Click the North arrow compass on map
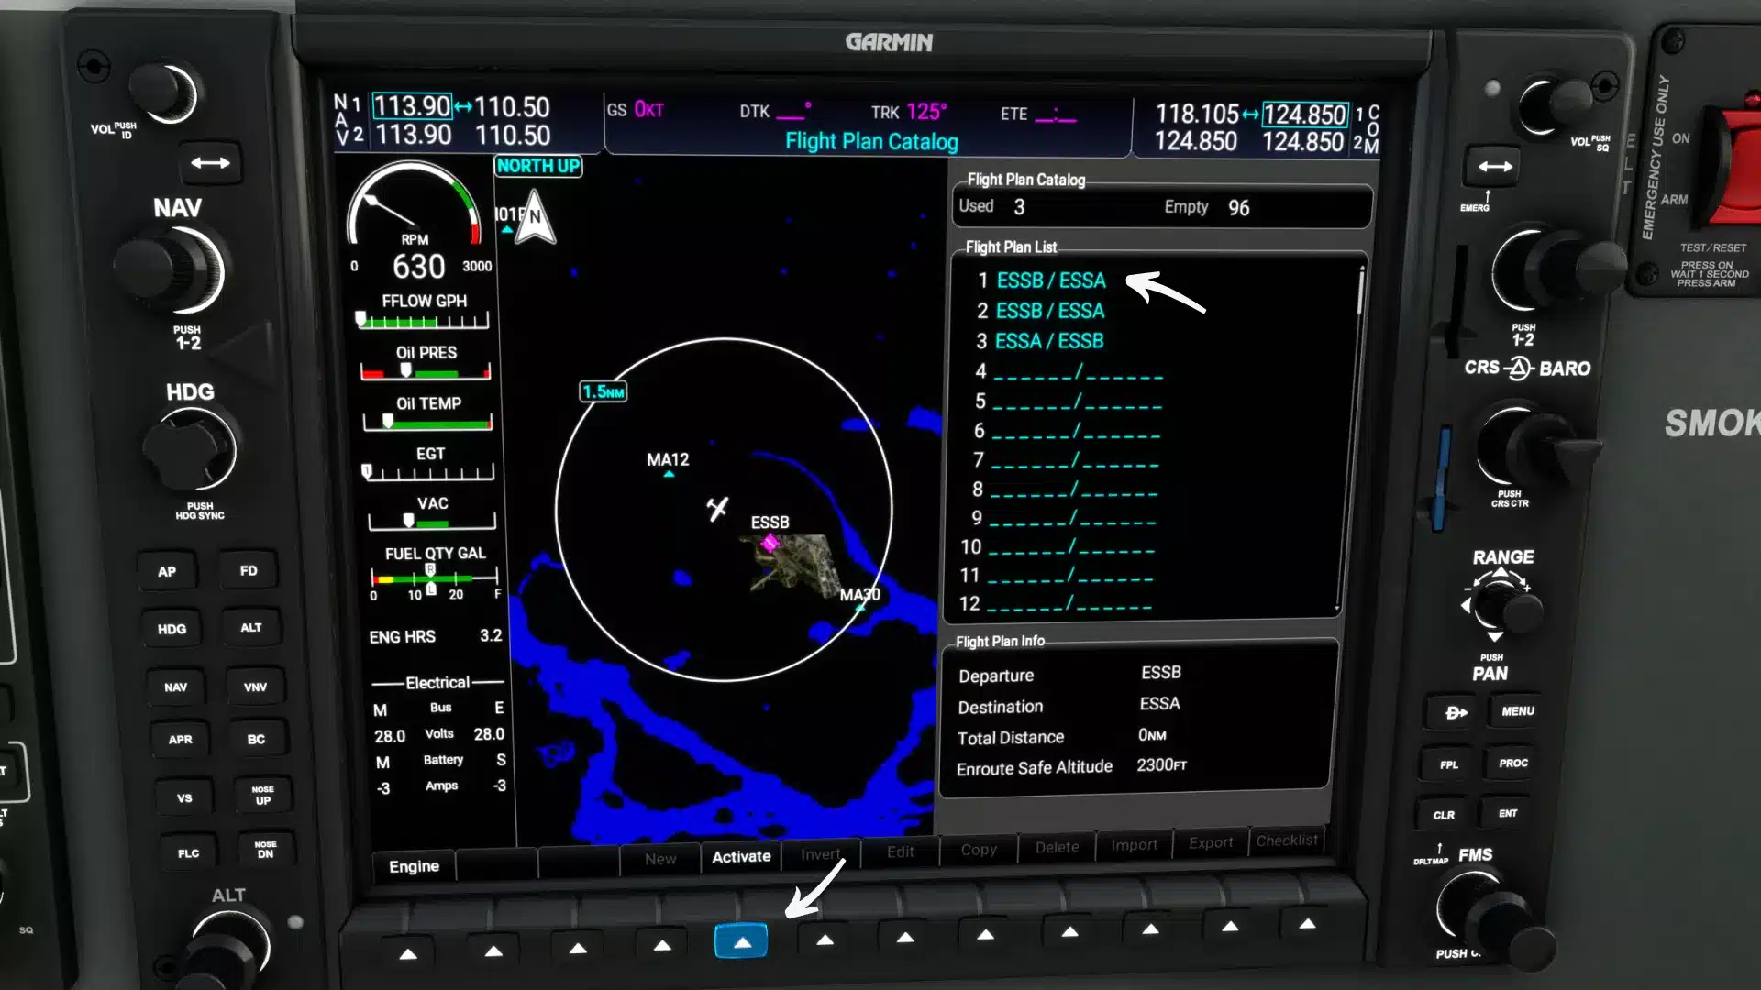 coord(534,218)
